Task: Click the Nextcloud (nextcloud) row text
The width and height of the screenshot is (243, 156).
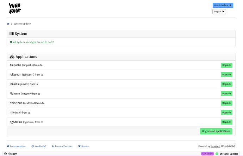Action: click(x=27, y=103)
